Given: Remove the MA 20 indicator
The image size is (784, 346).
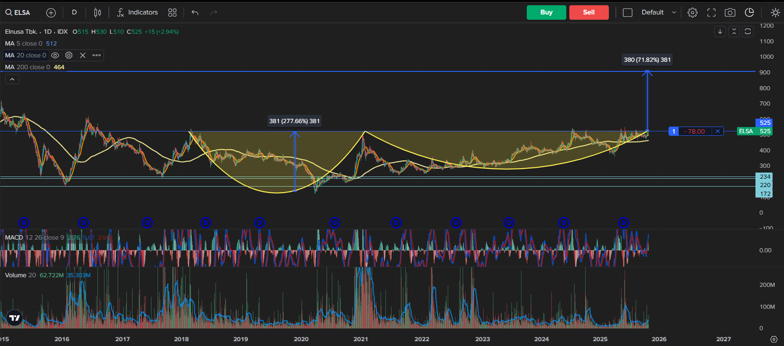Looking at the screenshot, I should tap(83, 55).
